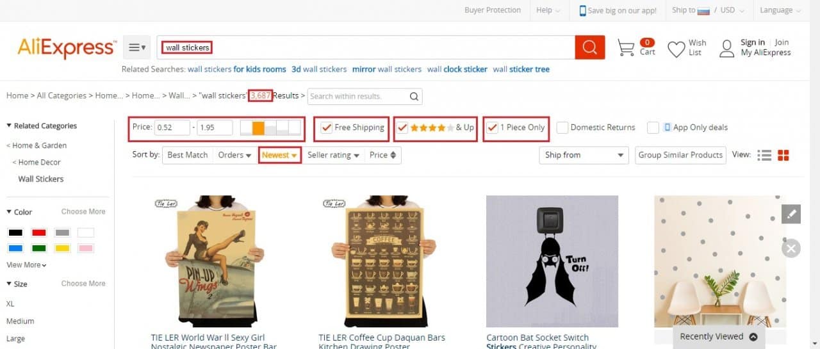The height and width of the screenshot is (349, 820).
Task: Switch to grid view icon
Action: click(783, 155)
